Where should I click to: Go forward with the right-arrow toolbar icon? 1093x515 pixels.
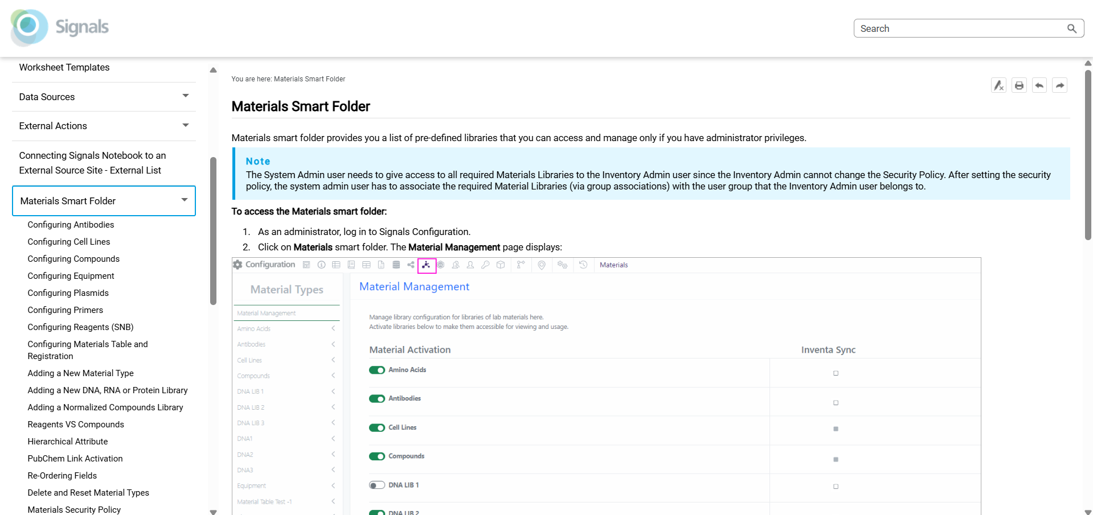(1059, 85)
